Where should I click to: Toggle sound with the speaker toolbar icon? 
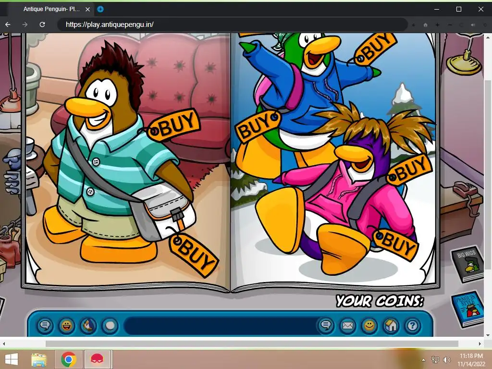(473, 25)
